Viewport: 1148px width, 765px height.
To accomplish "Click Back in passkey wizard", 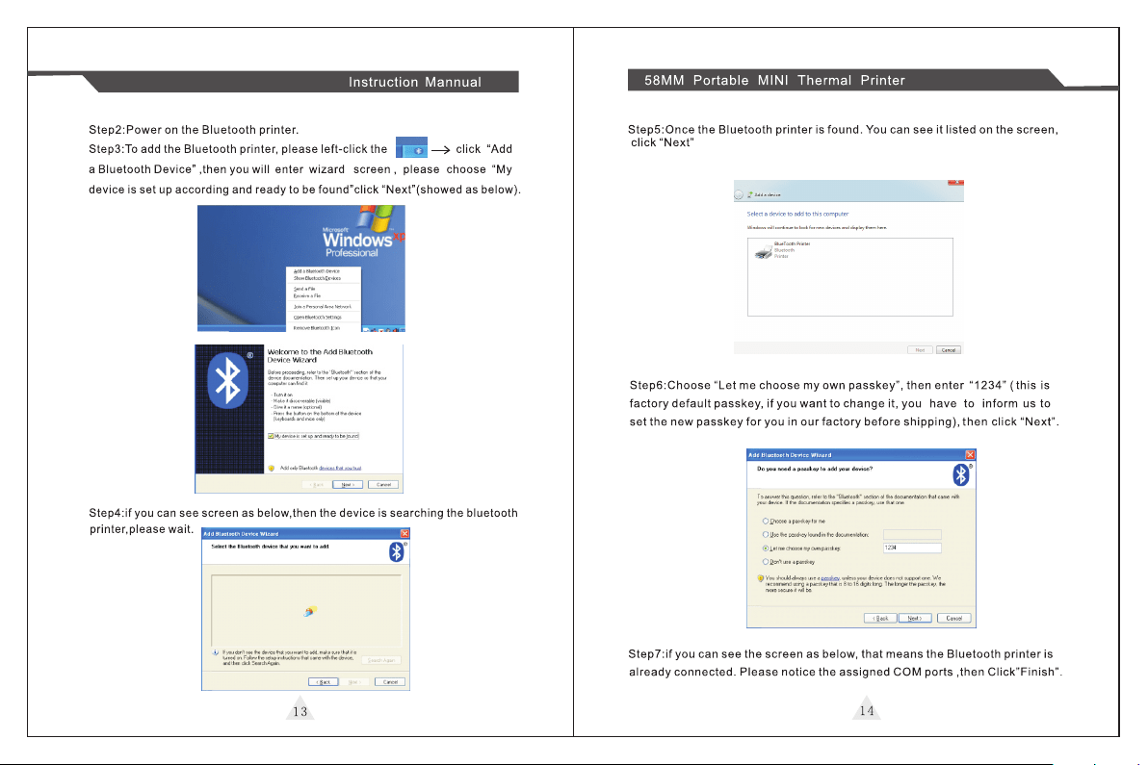I will click(881, 618).
